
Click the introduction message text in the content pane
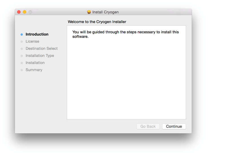click(x=125, y=34)
